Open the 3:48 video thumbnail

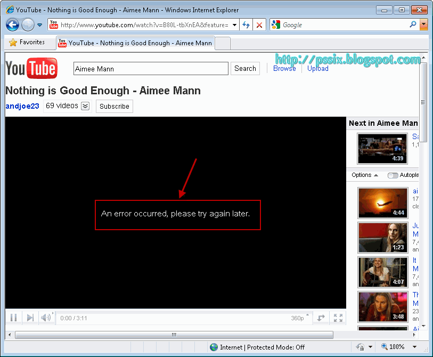pos(383,307)
